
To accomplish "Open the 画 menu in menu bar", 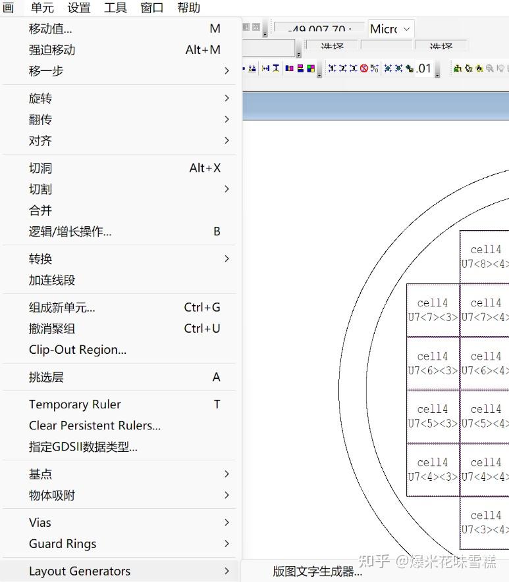I will (8, 7).
